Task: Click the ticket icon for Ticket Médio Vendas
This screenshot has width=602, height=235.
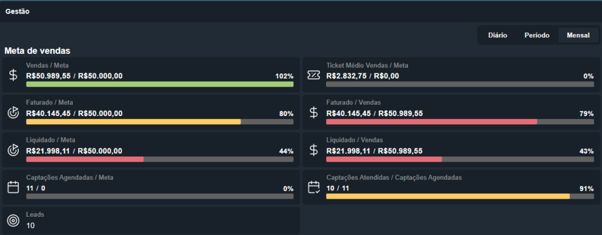Action: point(314,75)
